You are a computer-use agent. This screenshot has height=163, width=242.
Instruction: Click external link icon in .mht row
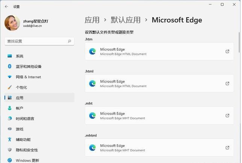[227, 116]
